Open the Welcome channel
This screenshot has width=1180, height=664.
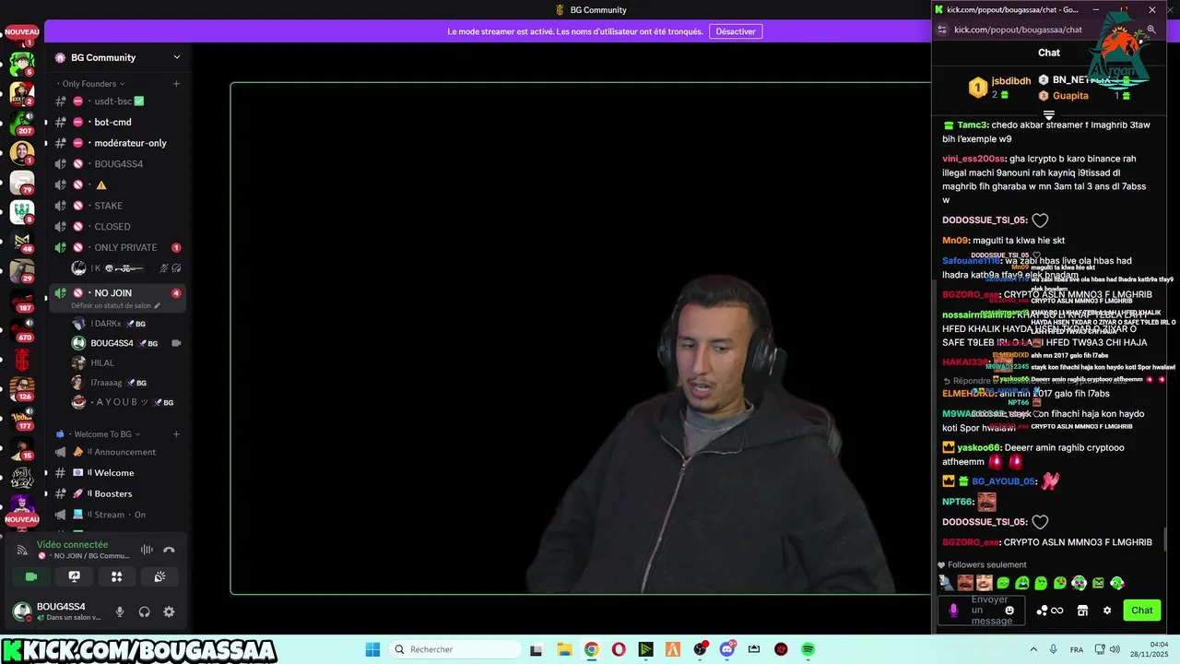tap(117, 473)
